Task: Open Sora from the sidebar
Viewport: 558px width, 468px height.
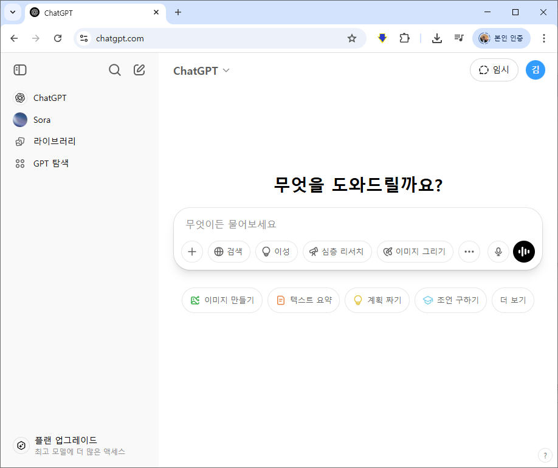Action: 80,120
